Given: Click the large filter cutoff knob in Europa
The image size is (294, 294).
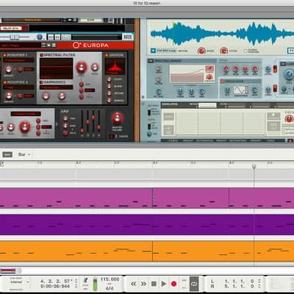Looking at the screenshot, I should coord(25,126).
